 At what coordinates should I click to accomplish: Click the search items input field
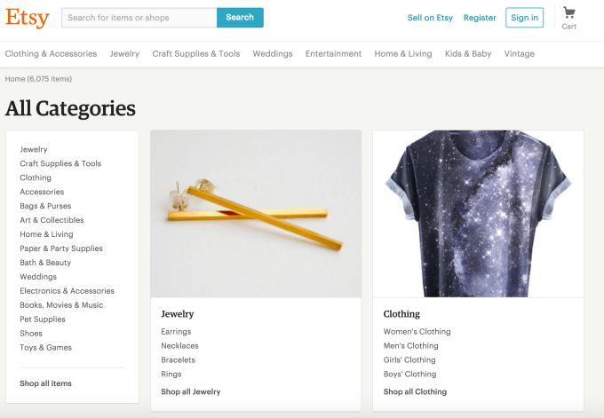(139, 18)
